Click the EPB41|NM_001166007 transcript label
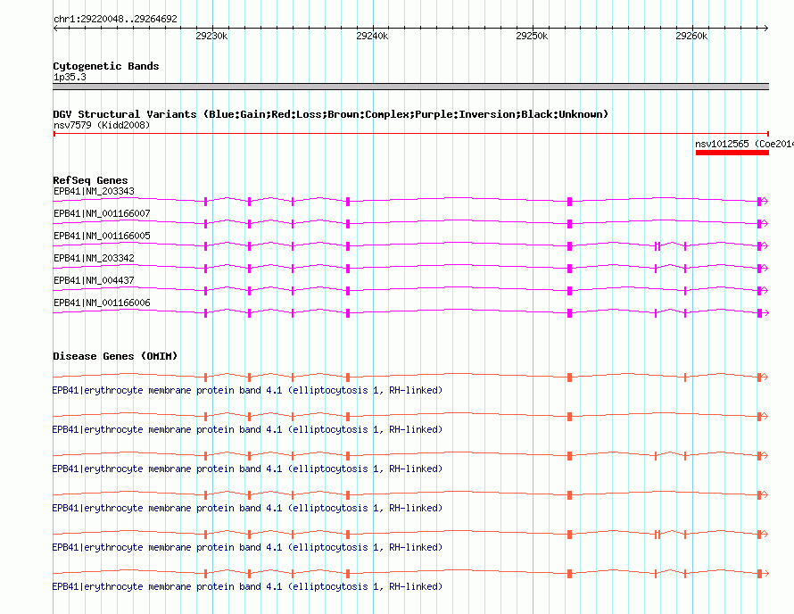The height and width of the screenshot is (614, 794). 103,214
